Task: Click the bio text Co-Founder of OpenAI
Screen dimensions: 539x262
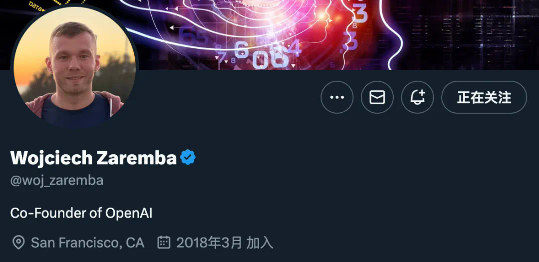Action: (81, 213)
